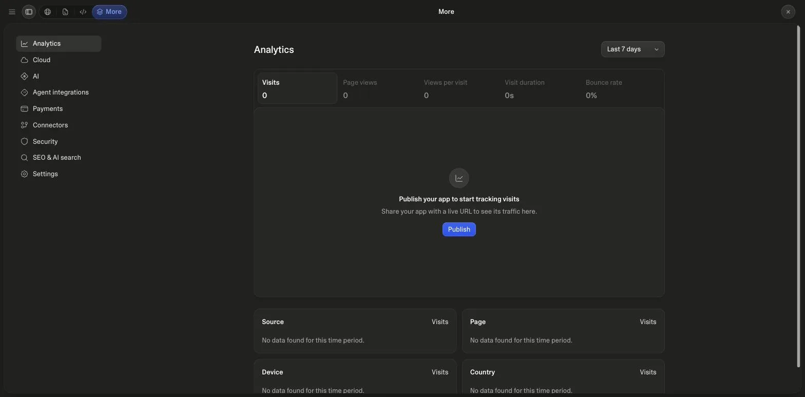Viewport: 805px width, 397px height.
Task: Open Connectors section
Action: [59, 125]
